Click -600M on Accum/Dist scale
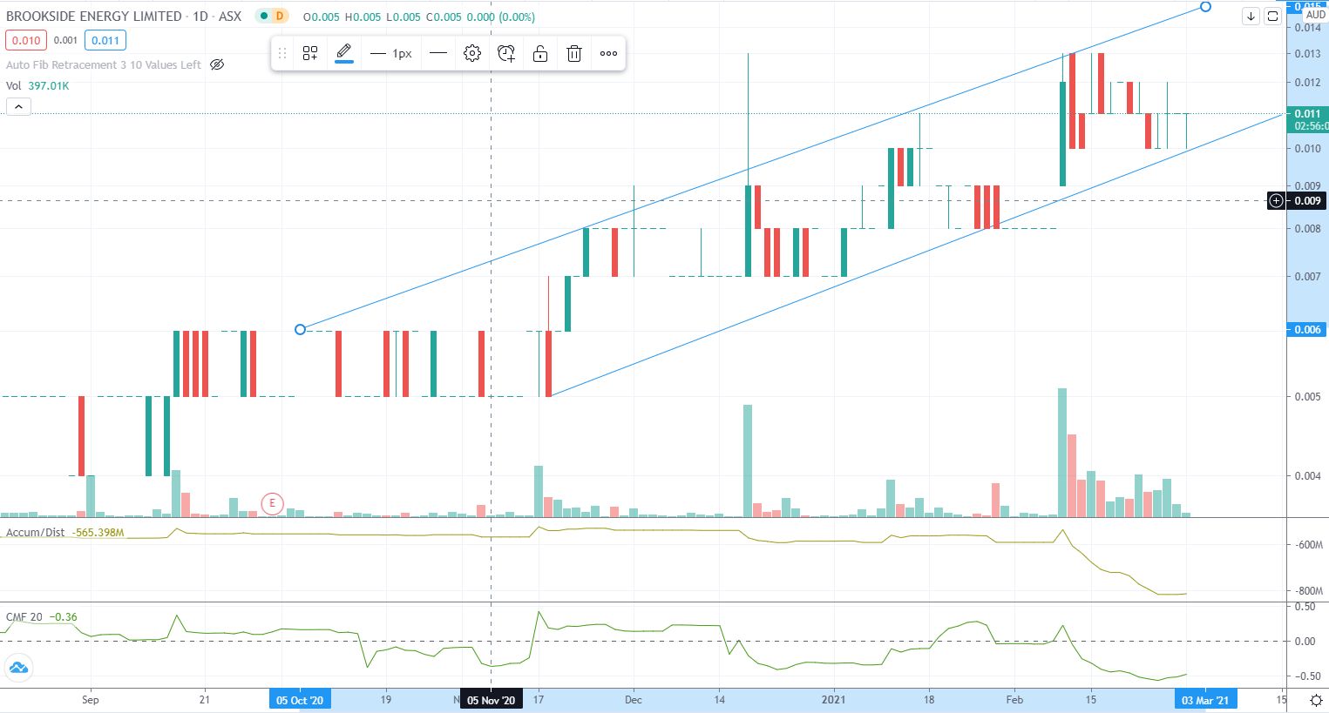 tap(1309, 545)
